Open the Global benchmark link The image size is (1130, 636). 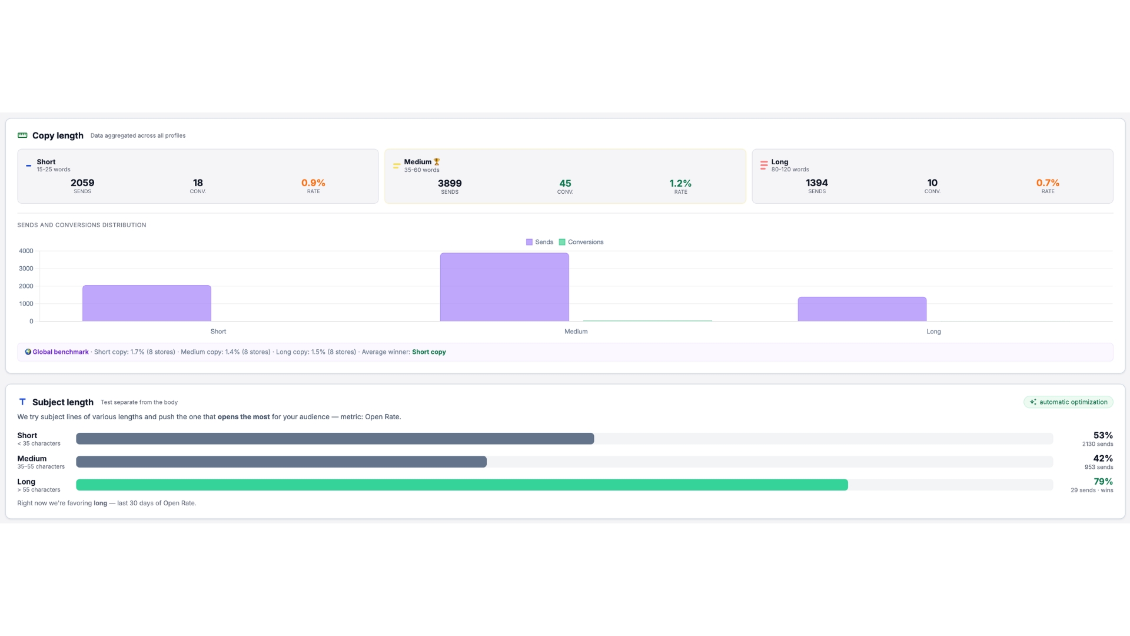[x=61, y=352]
